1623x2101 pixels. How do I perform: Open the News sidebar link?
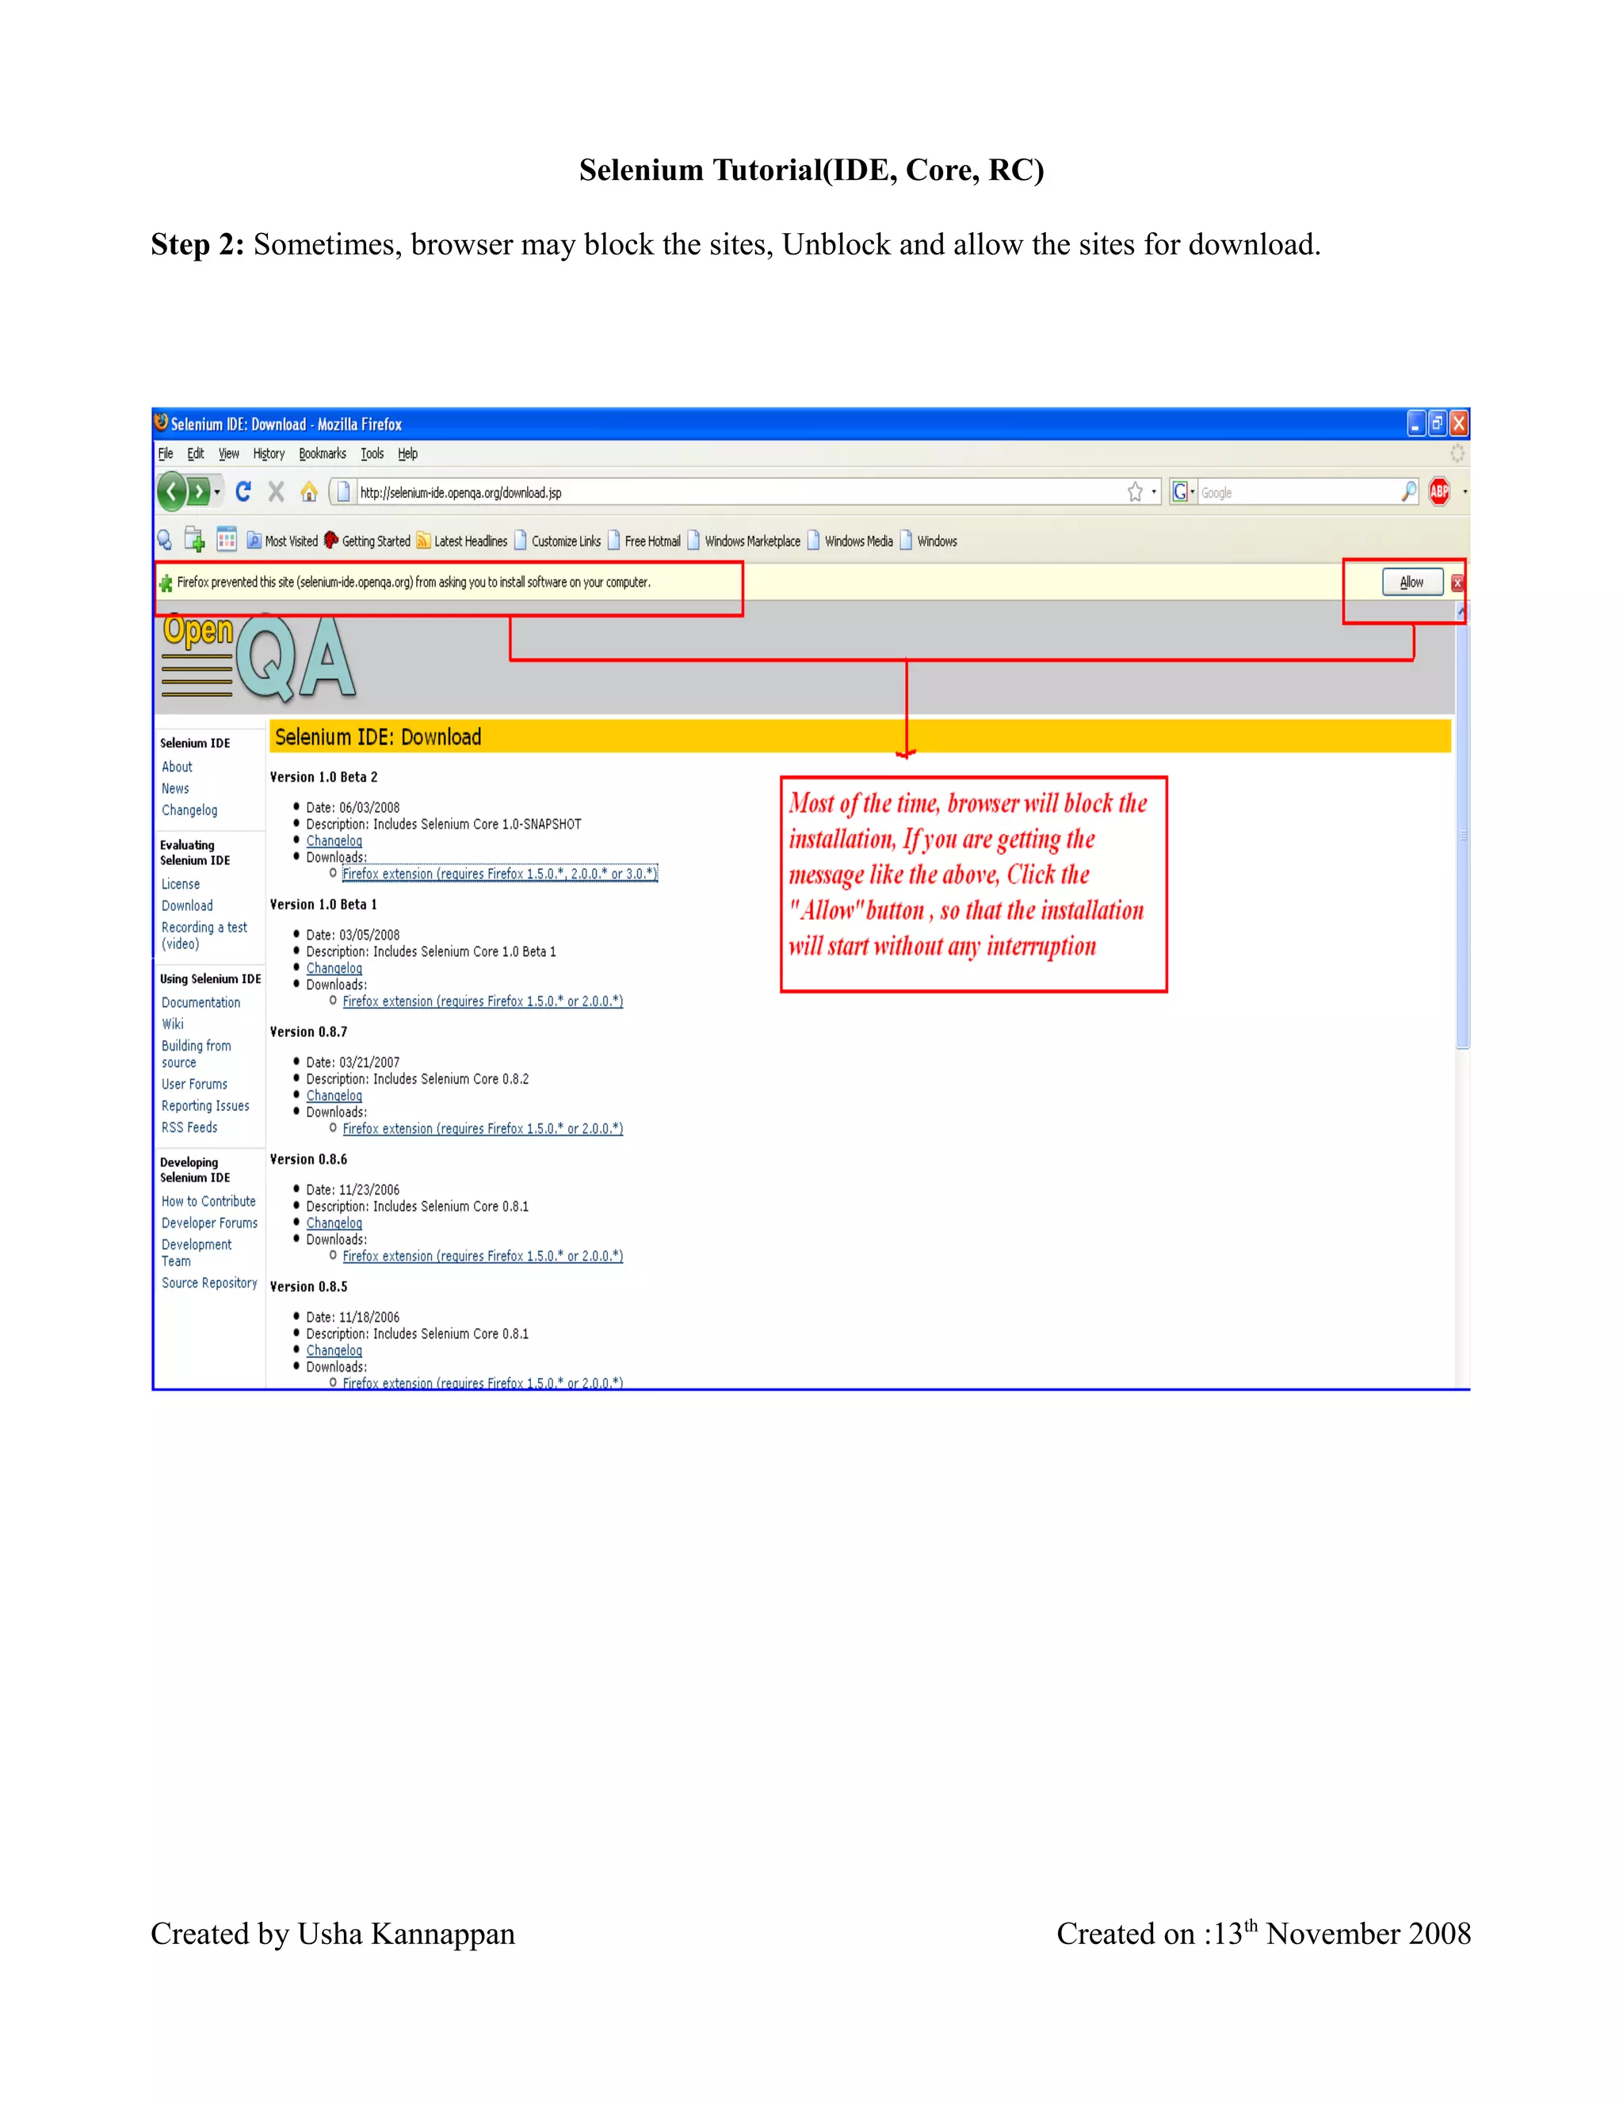[x=175, y=788]
